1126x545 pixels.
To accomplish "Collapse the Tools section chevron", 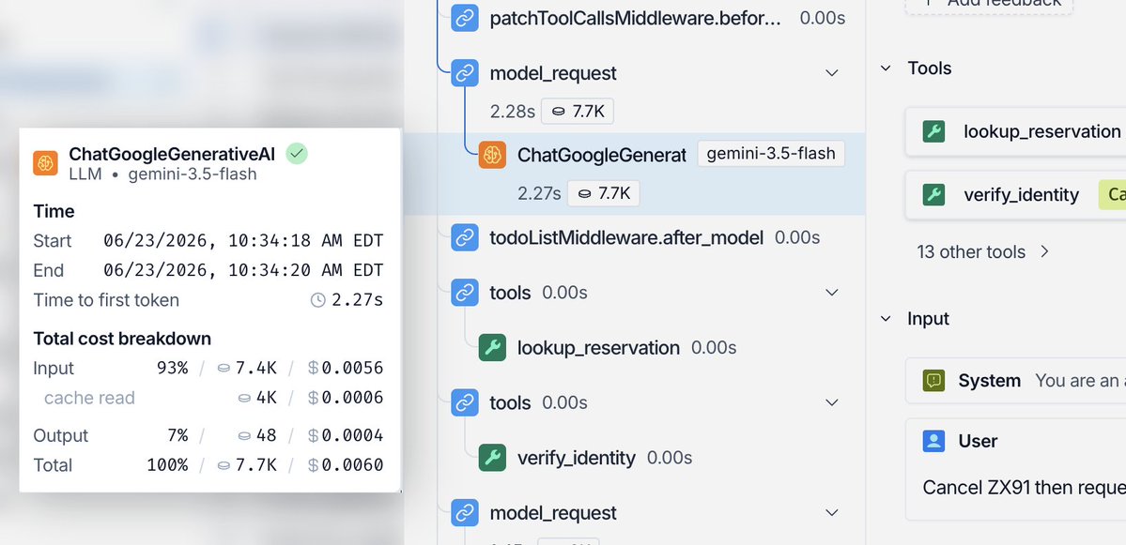I will click(x=887, y=68).
